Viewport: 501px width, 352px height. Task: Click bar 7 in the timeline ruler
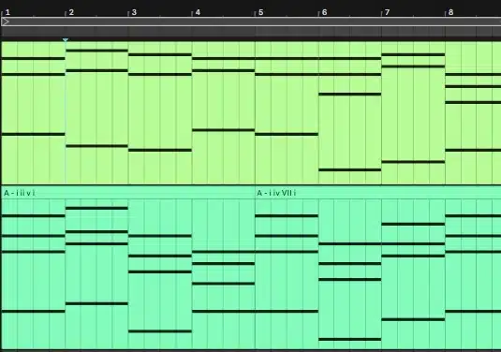388,12
